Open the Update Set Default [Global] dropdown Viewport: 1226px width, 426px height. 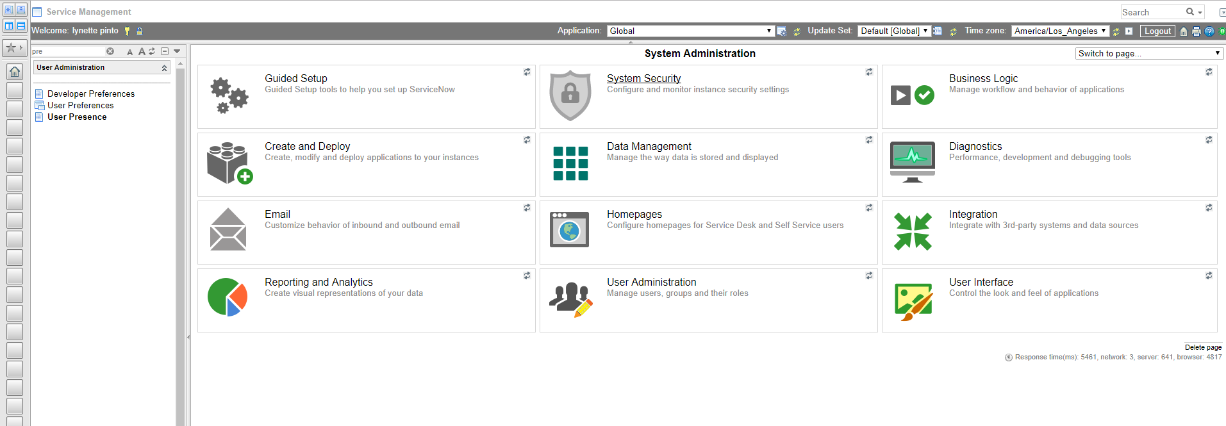pos(893,31)
